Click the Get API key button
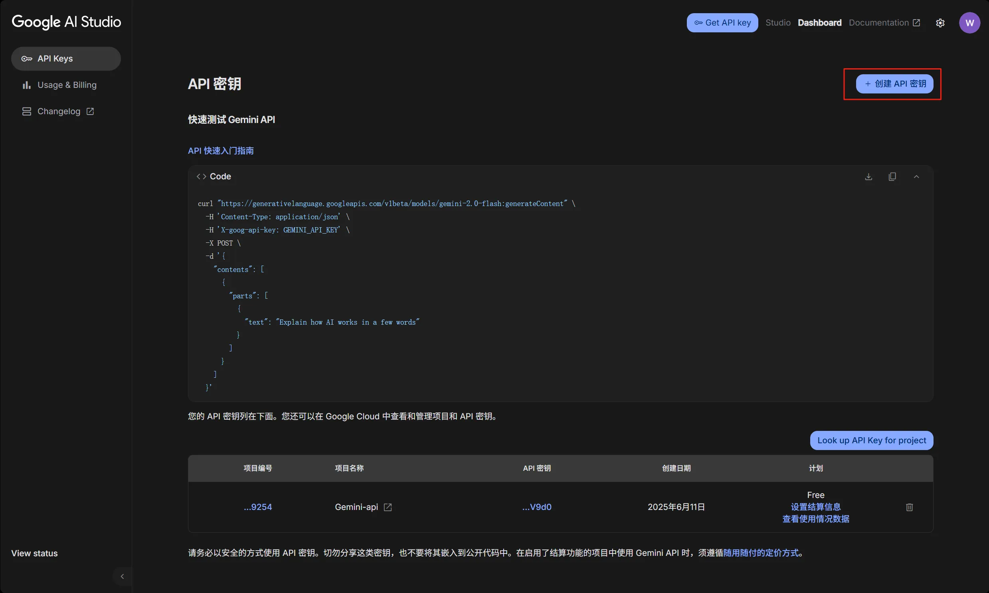Screen dimensions: 989x593 click(722, 23)
